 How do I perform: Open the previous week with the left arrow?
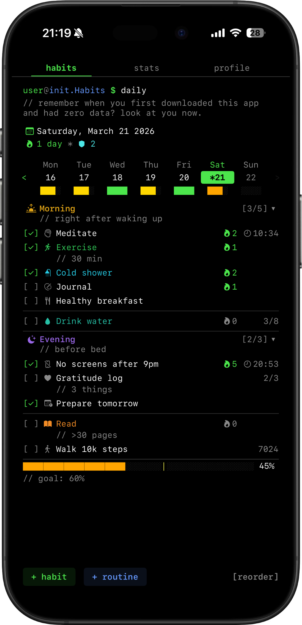point(25,177)
